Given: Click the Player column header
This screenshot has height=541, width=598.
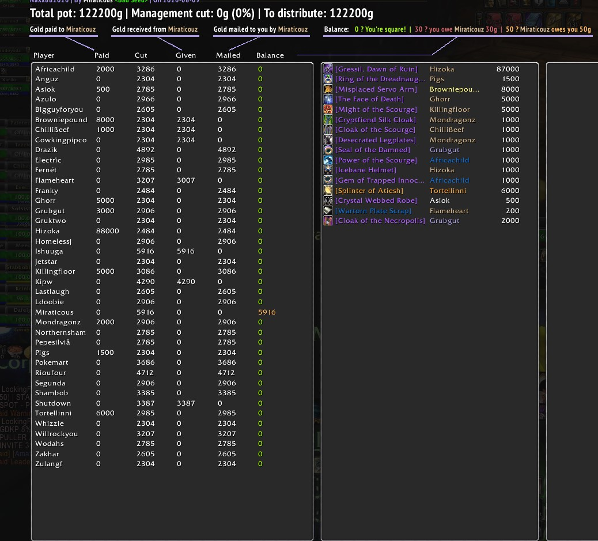Looking at the screenshot, I should pyautogui.click(x=44, y=55).
